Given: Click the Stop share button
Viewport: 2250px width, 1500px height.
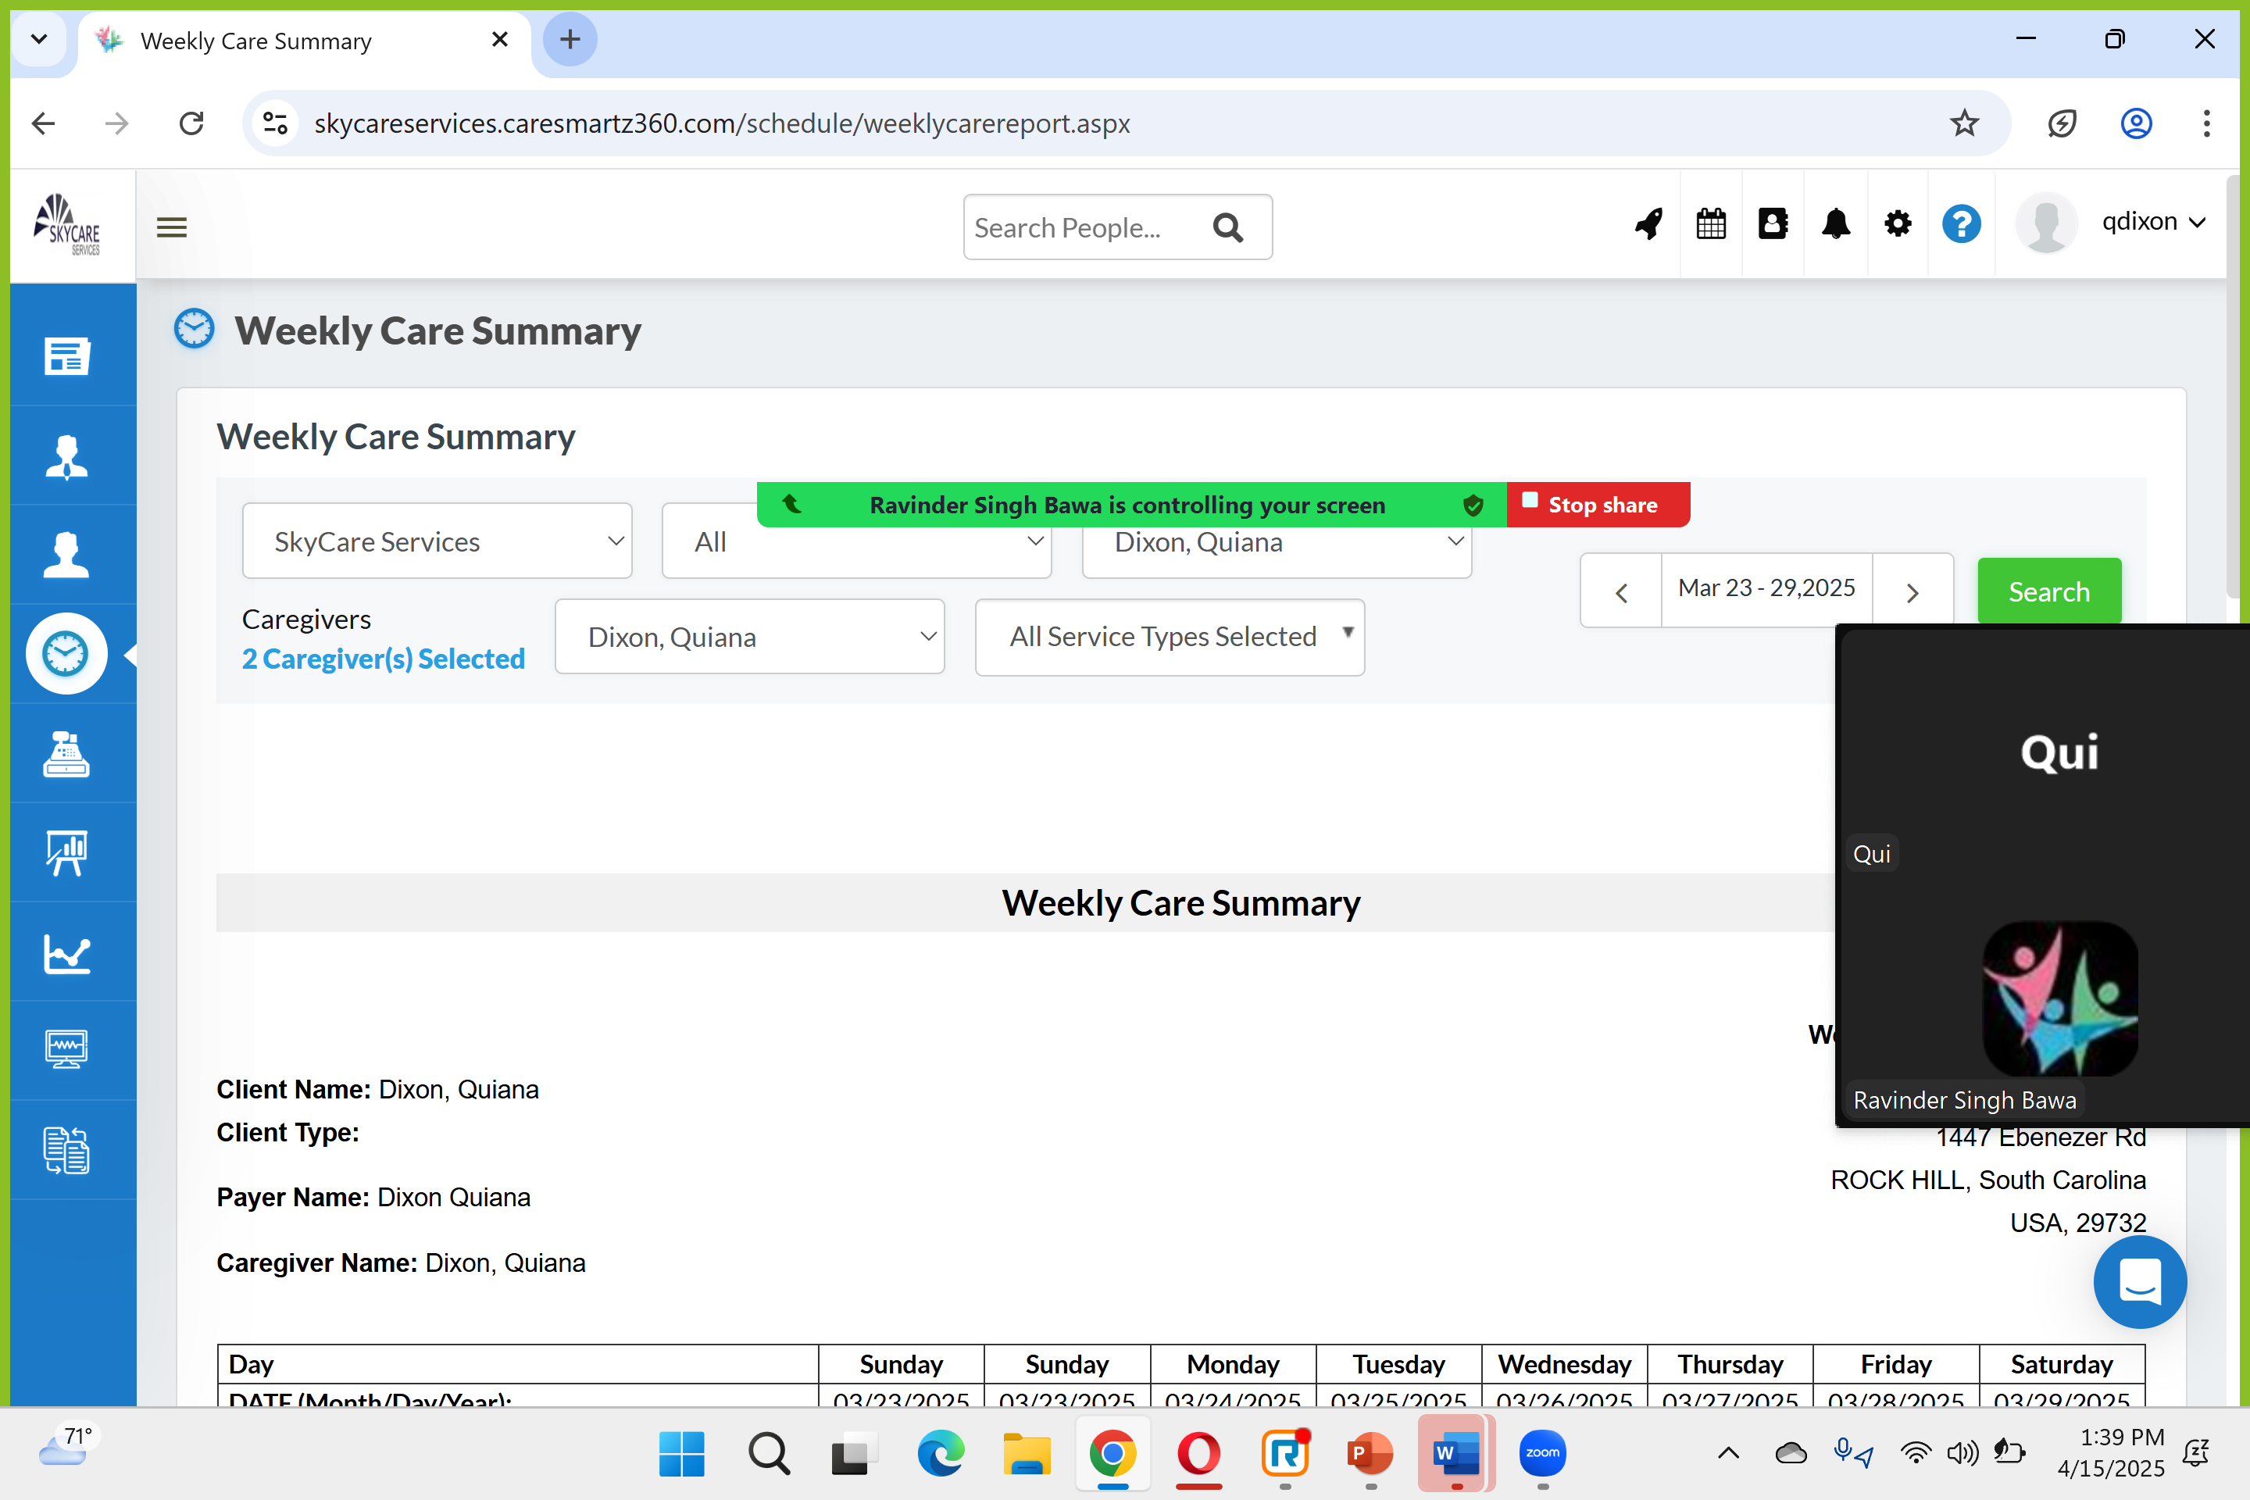Looking at the screenshot, I should [x=1598, y=505].
